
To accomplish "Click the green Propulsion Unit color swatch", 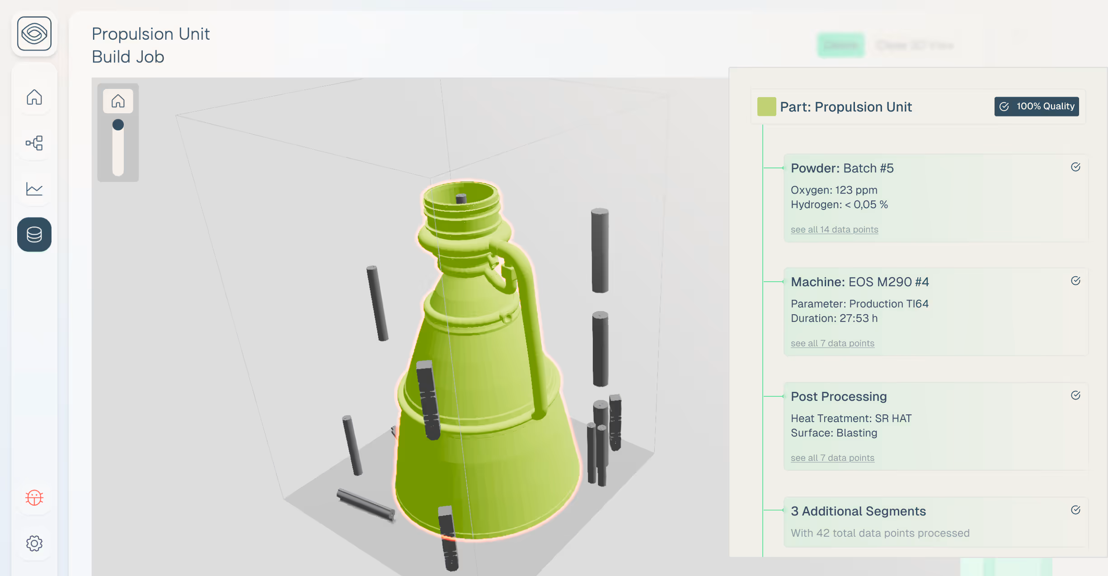I will [766, 107].
